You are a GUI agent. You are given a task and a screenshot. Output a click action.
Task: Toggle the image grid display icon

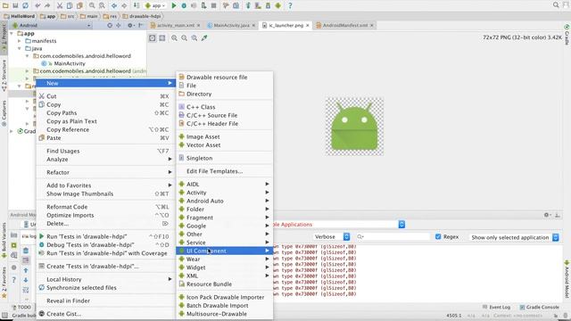[x=162, y=37]
